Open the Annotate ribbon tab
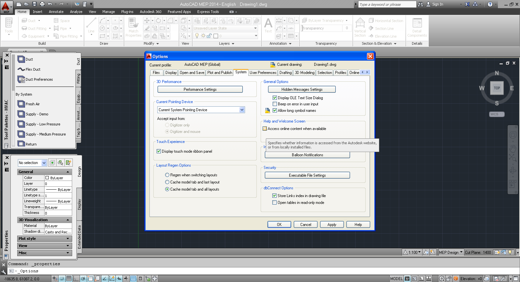This screenshot has width=520, height=282. (x=56, y=12)
